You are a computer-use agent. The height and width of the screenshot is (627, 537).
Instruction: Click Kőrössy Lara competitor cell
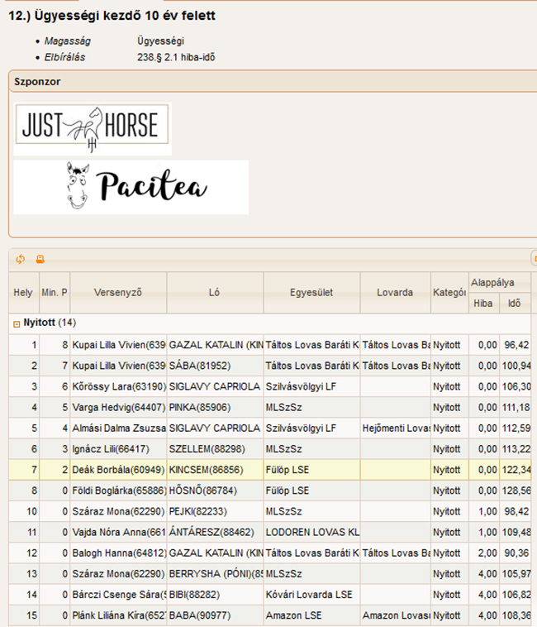point(118,386)
